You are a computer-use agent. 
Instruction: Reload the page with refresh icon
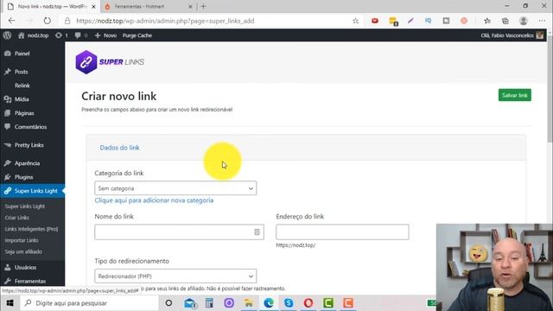[47, 21]
